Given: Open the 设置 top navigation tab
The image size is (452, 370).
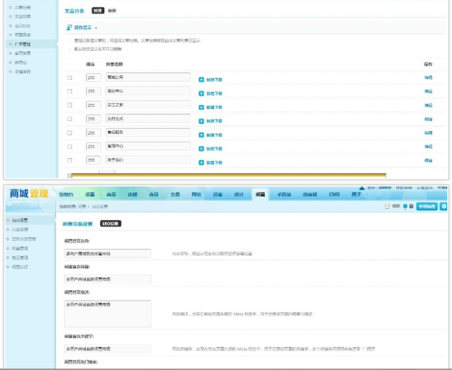Looking at the screenshot, I should pyautogui.click(x=90, y=194).
